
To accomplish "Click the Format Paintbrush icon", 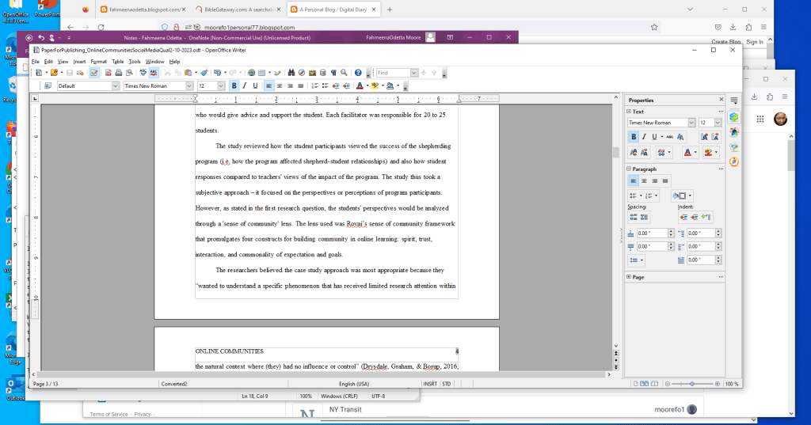I will [204, 73].
